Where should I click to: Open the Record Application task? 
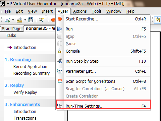(30, 67)
